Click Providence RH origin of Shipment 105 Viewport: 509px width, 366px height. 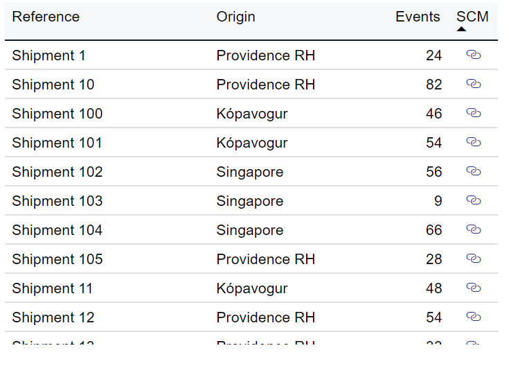coord(266,259)
